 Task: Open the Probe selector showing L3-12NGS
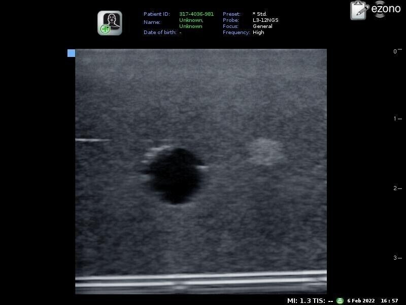click(x=265, y=20)
